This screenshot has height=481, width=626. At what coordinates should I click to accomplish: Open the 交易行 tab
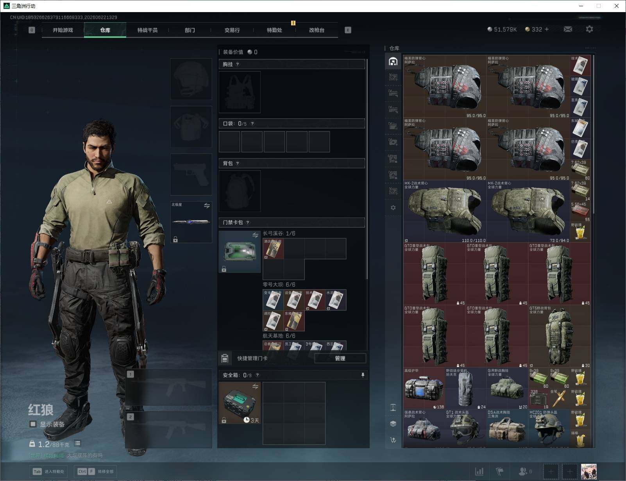(x=232, y=30)
